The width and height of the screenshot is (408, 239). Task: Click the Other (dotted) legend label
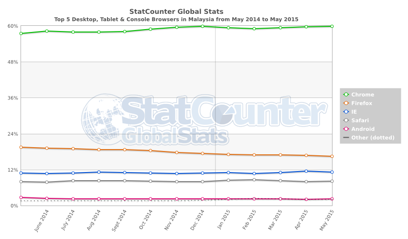pos(373,138)
